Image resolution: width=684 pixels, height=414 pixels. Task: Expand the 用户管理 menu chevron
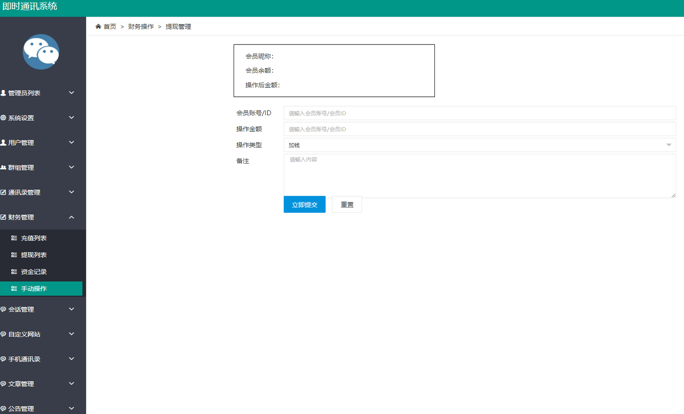[x=71, y=142]
